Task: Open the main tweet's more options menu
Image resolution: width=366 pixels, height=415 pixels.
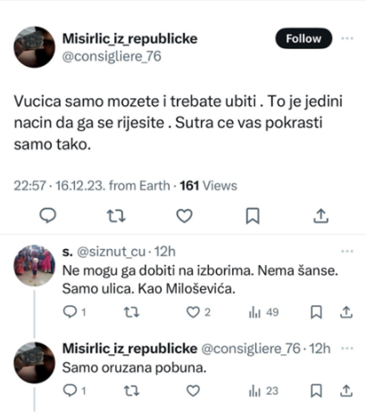Action: coord(347,38)
